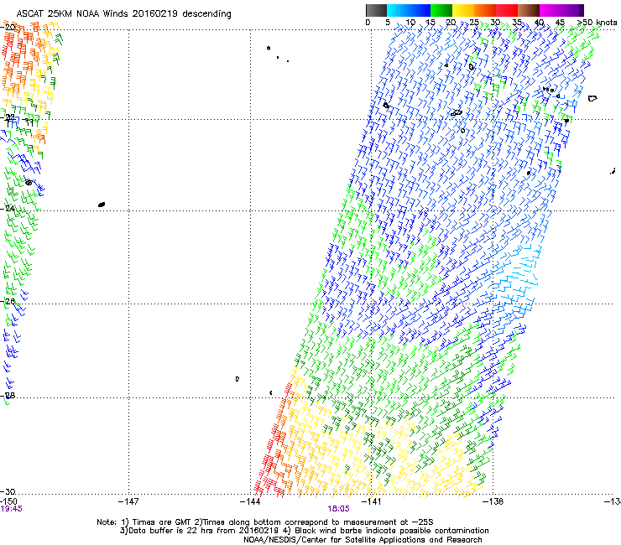
Task: Click the -141 longitude label
Action: (x=372, y=501)
